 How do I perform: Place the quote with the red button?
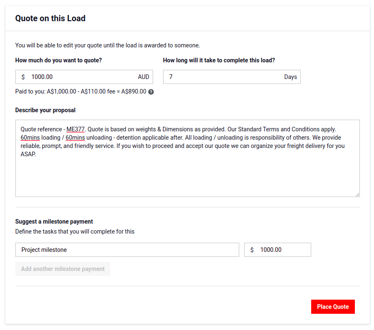point(333,307)
